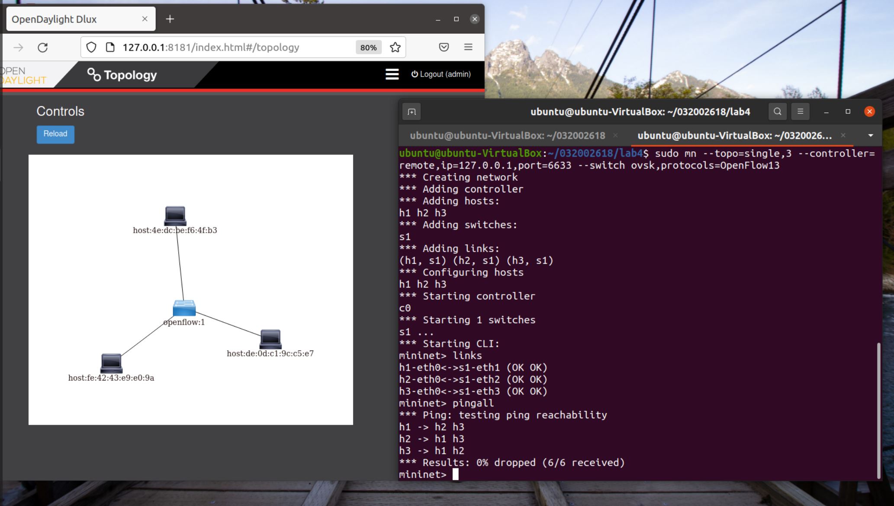Image resolution: width=894 pixels, height=506 pixels.
Task: Bookmark this page with the star icon
Action: pos(395,47)
